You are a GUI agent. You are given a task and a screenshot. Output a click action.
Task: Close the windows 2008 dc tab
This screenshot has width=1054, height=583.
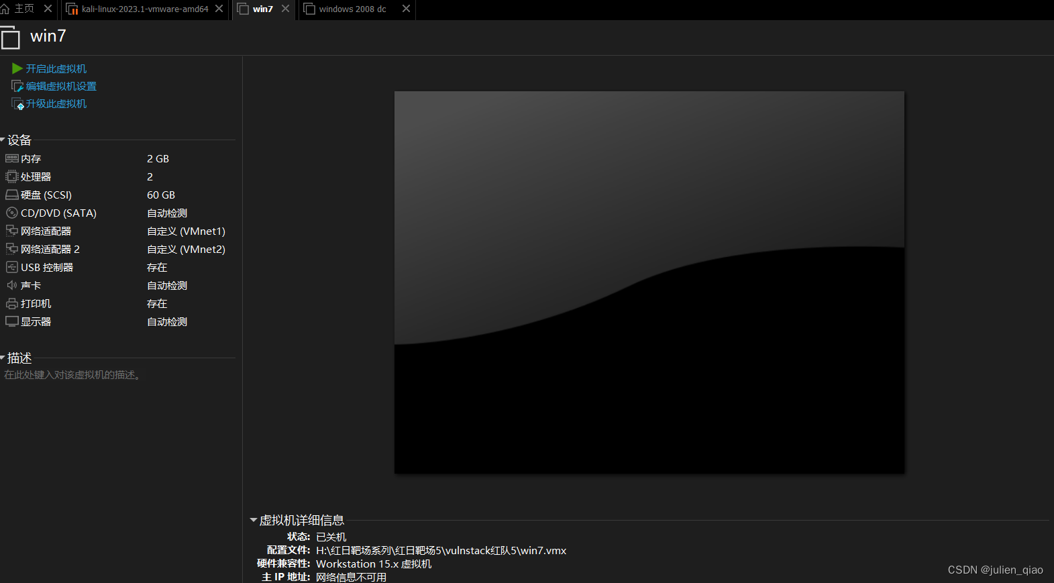point(406,9)
